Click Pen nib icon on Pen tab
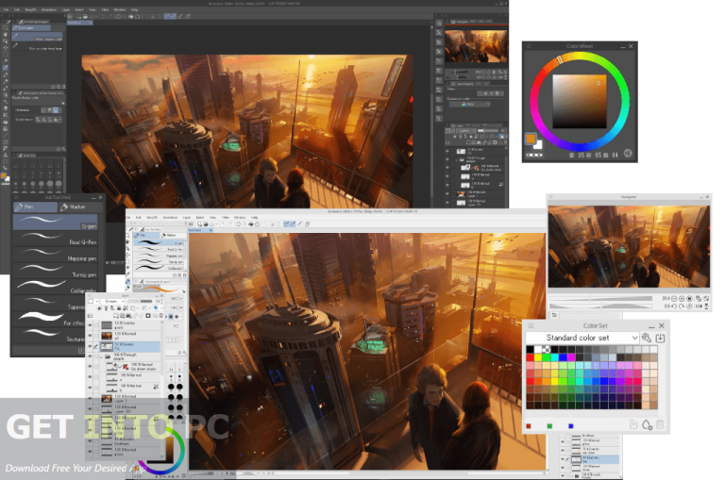 (19, 207)
